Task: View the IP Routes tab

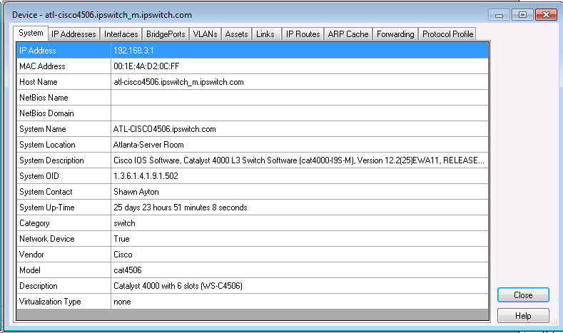Action: coord(303,34)
